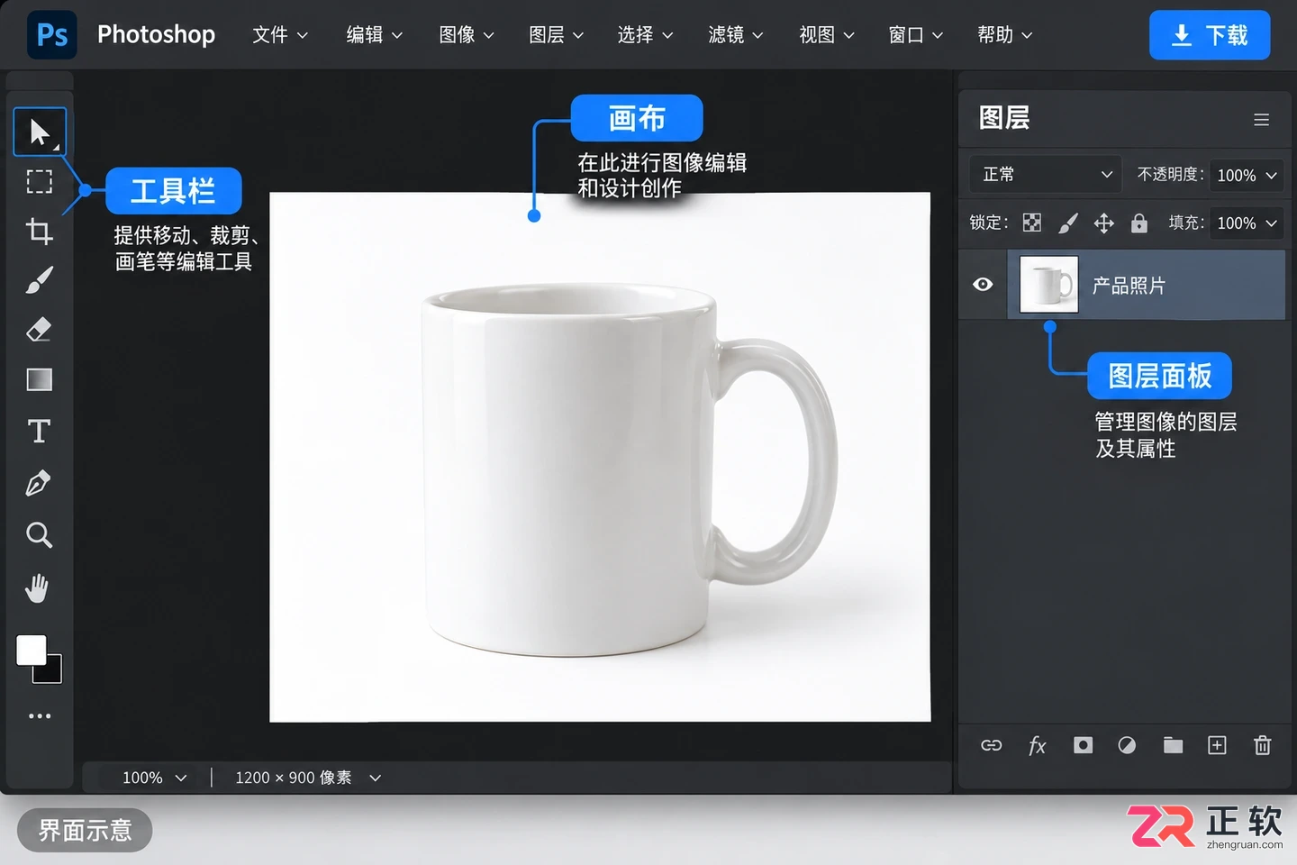Viewport: 1297px width, 865px height.
Task: Open the 文件 menu
Action: [x=280, y=35]
